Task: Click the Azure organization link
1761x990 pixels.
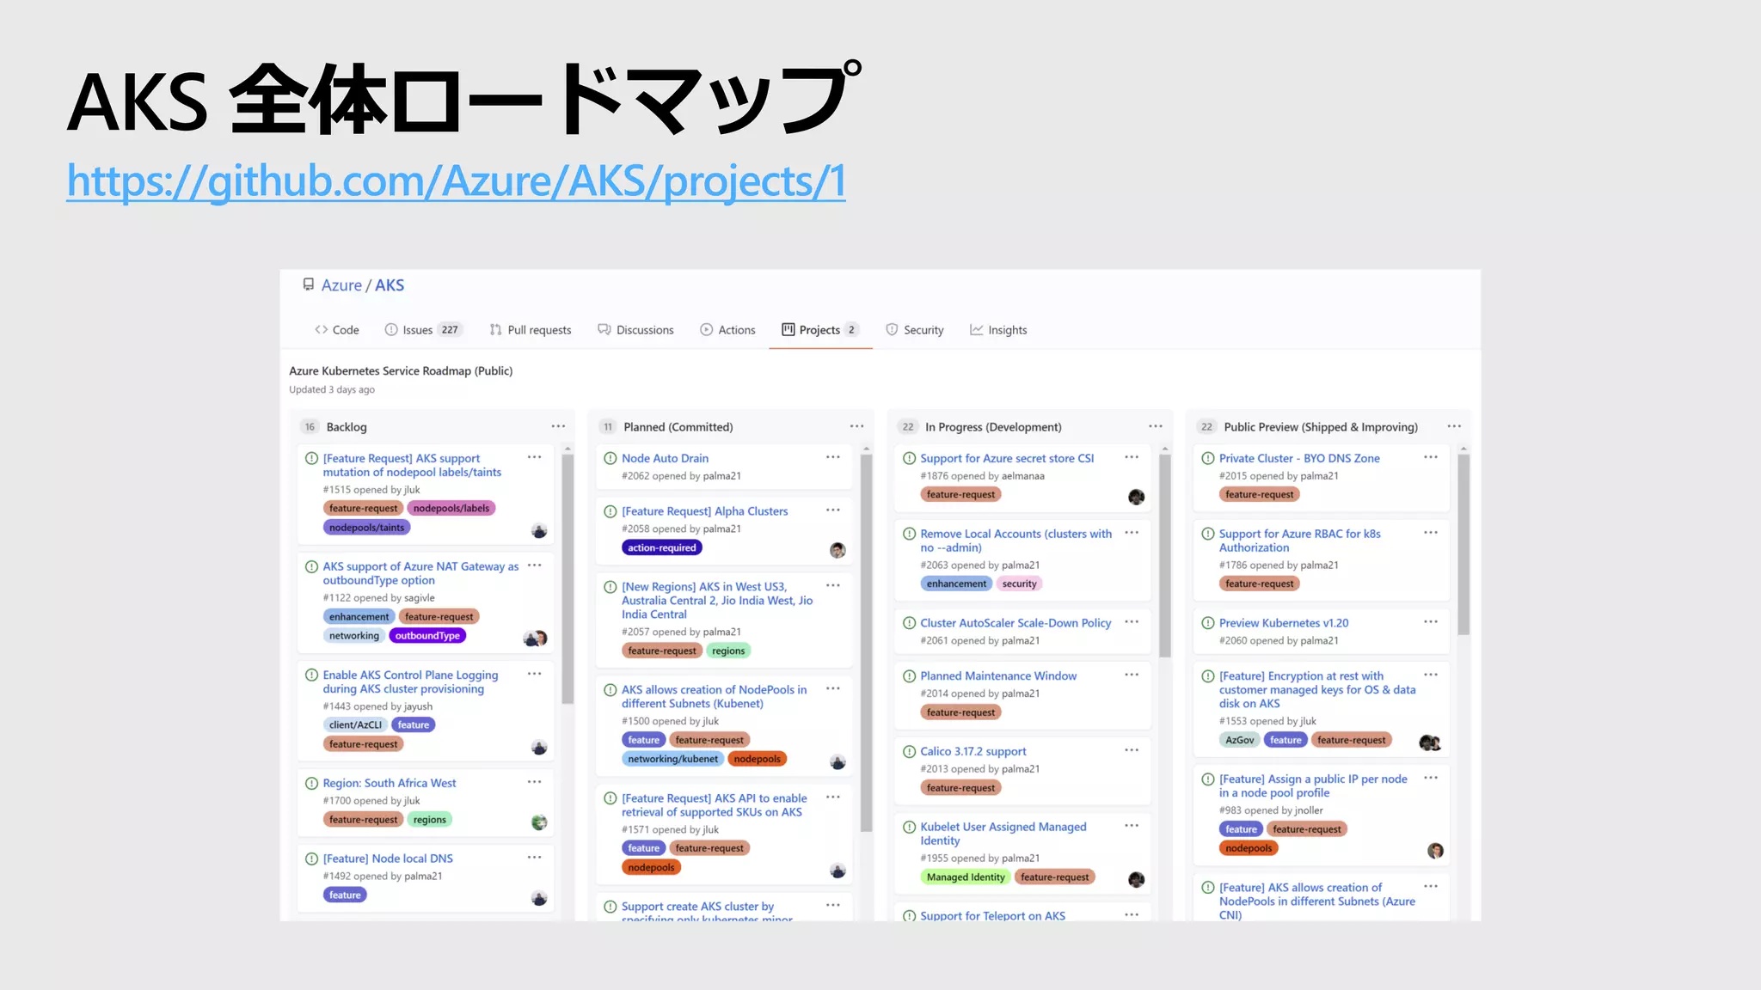Action: coord(341,285)
